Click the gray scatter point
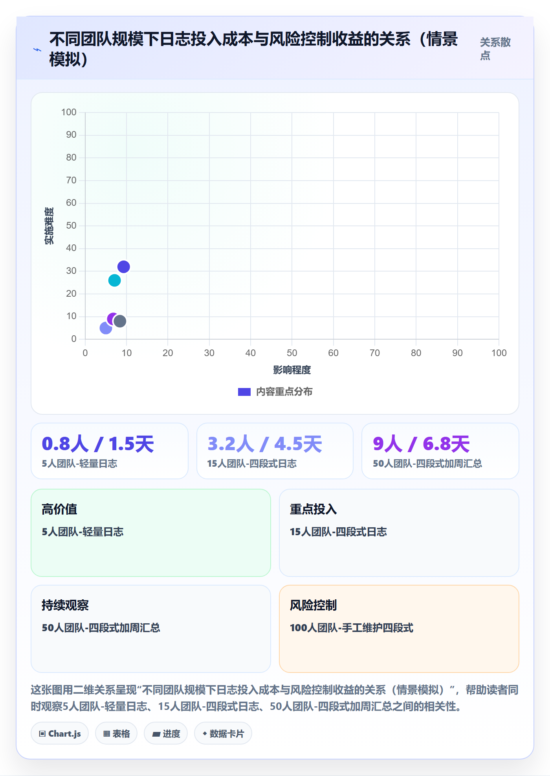Image resolution: width=550 pixels, height=776 pixels. 120,321
